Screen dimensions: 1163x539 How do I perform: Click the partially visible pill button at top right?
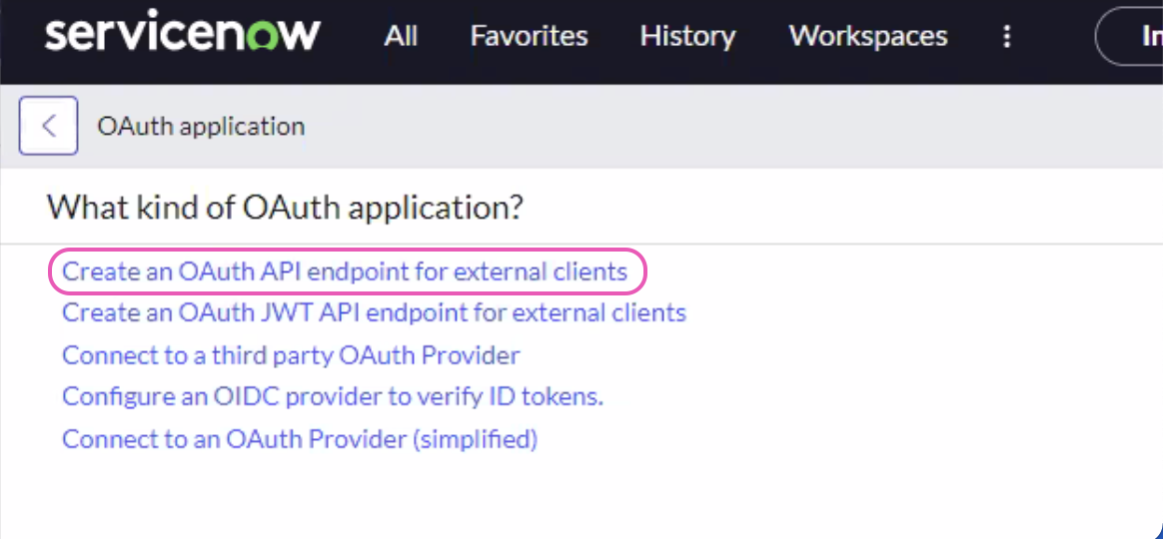[x=1134, y=37]
